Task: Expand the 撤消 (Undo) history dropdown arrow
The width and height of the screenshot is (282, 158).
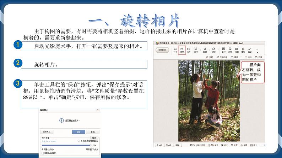Action: [x=241, y=57]
